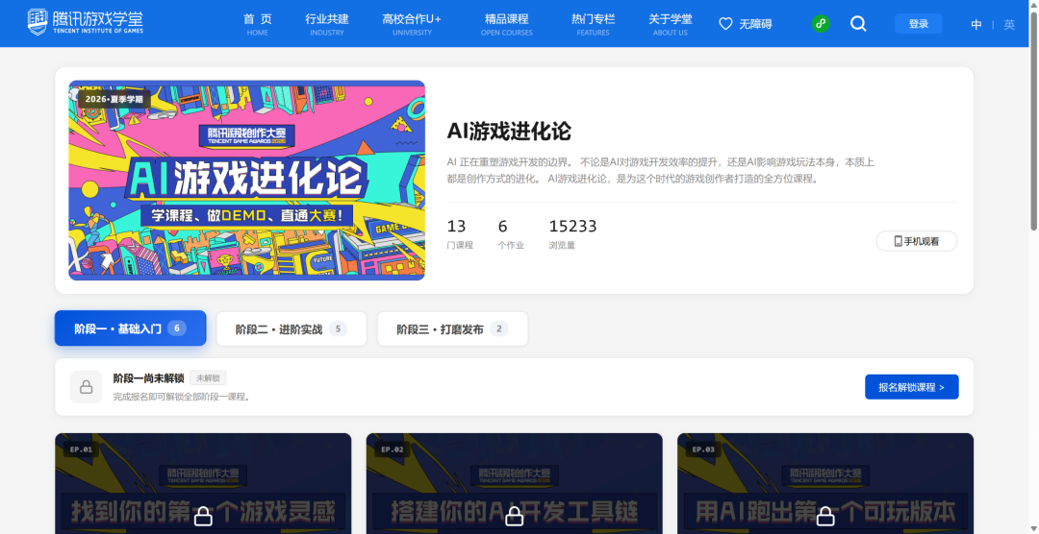Click the heart accessibility icon

tap(725, 24)
